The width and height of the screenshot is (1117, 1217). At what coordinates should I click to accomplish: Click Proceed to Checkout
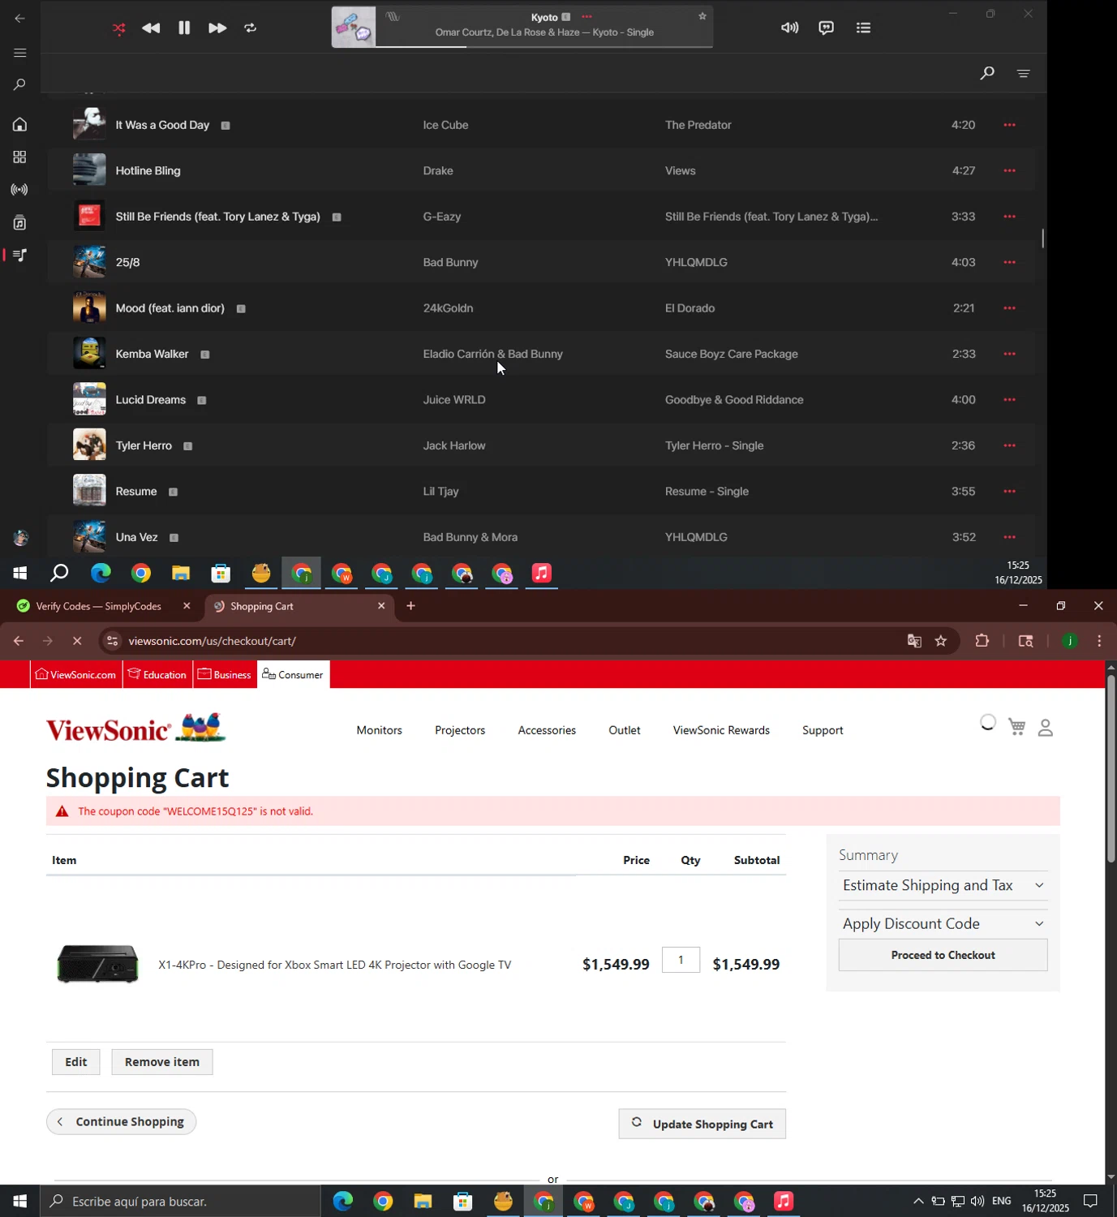coord(943,955)
